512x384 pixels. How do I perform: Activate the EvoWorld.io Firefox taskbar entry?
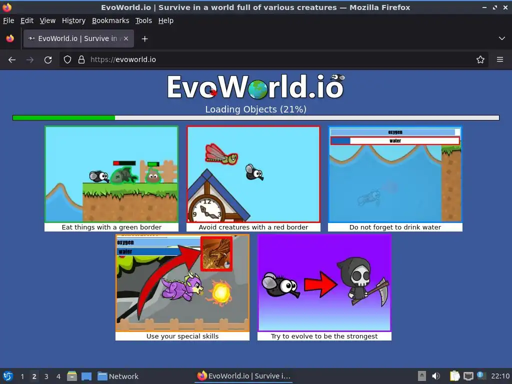[244, 376]
